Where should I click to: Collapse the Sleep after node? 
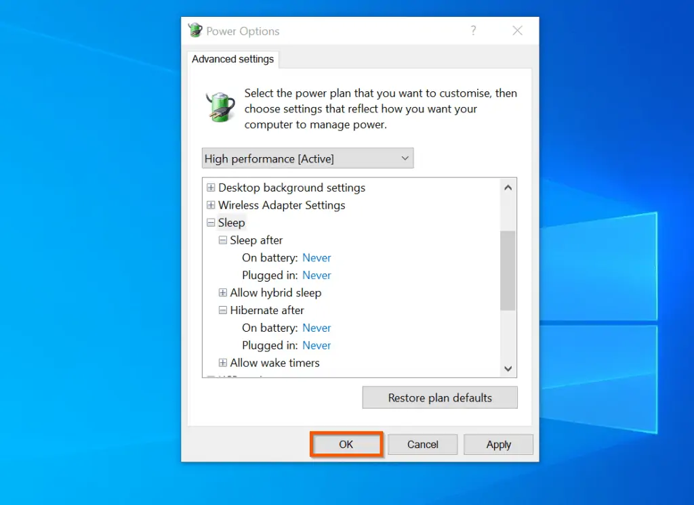[x=223, y=240]
